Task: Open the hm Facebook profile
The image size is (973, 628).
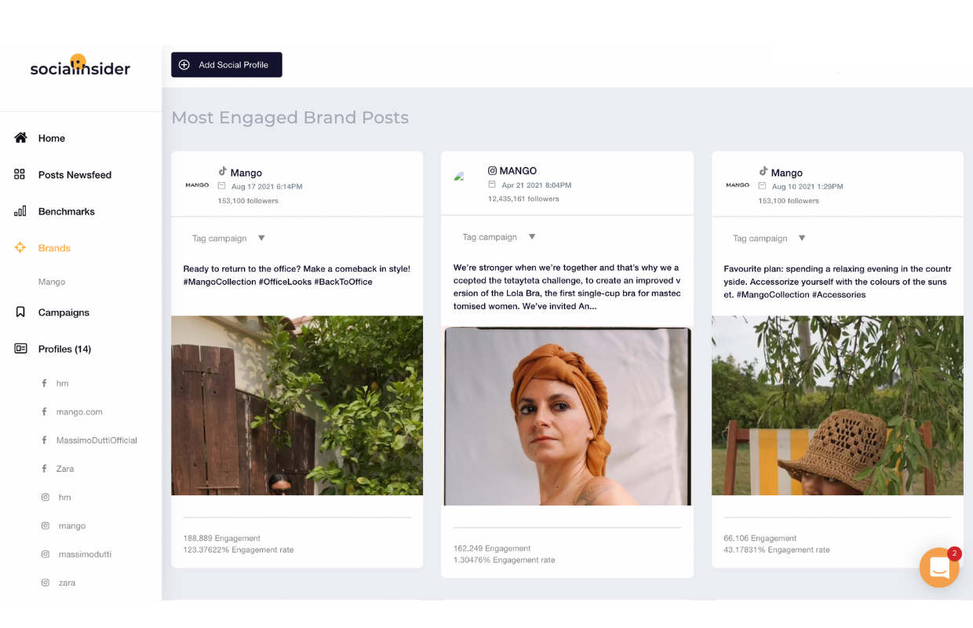Action: pyautogui.click(x=63, y=383)
